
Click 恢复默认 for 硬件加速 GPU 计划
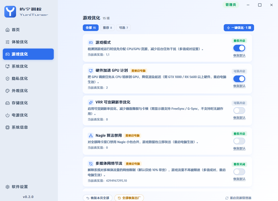click(x=239, y=86)
